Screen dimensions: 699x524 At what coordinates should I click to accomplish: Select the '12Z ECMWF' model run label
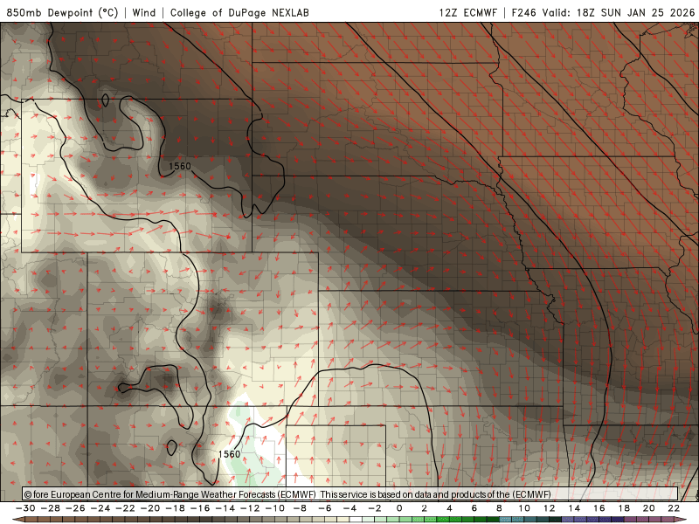coord(468,13)
